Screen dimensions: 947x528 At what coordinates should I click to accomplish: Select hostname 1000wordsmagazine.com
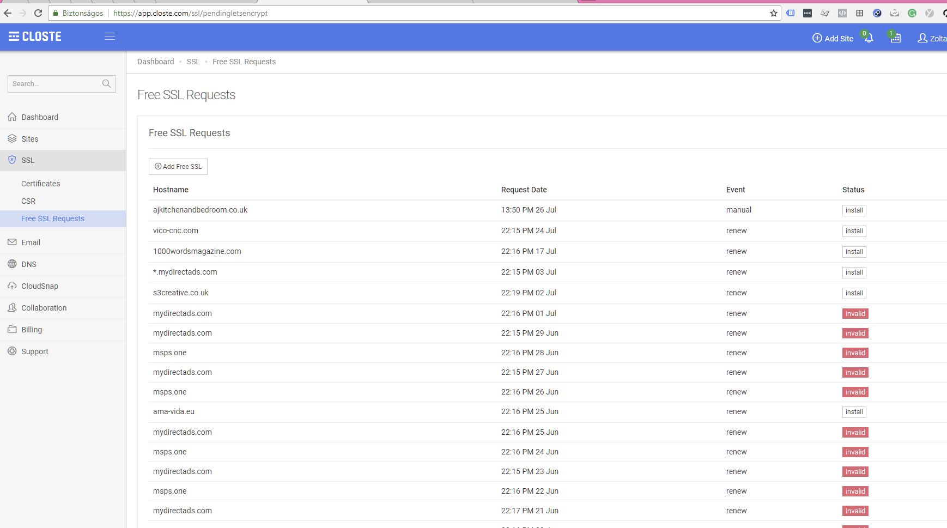tap(197, 251)
